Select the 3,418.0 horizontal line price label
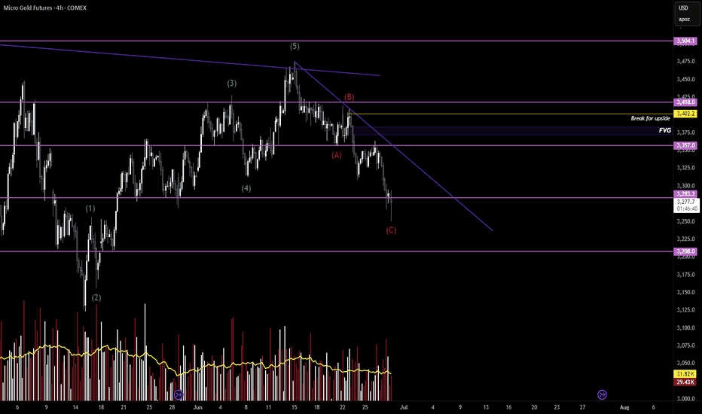702x414 pixels. click(685, 102)
